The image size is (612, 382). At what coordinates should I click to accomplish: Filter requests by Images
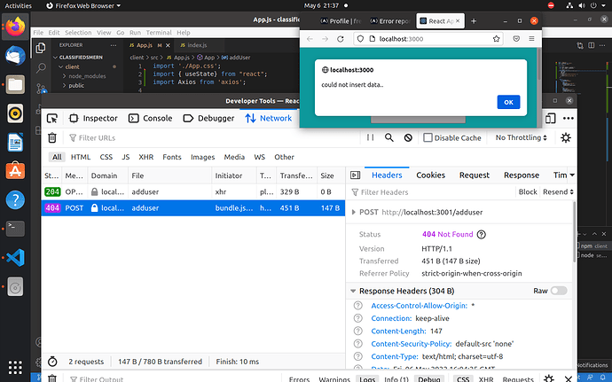pyautogui.click(x=202, y=157)
